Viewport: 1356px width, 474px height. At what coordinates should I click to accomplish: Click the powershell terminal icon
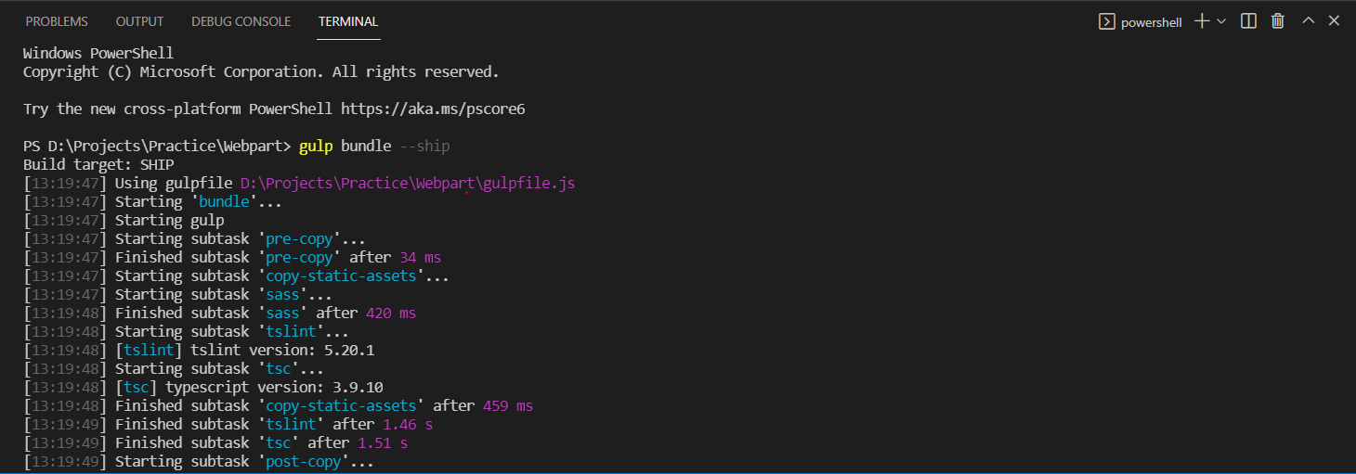(x=1106, y=21)
